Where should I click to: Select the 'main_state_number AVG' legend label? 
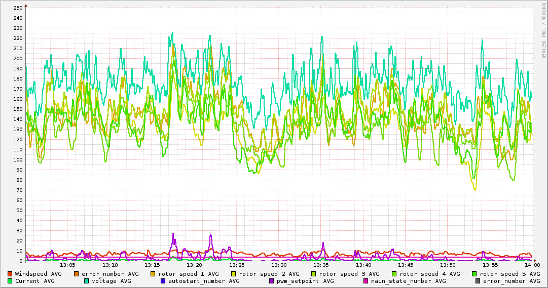click(x=409, y=281)
